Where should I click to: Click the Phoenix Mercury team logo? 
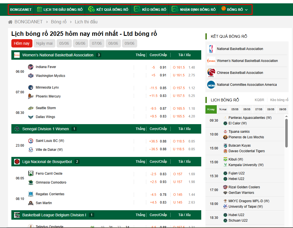click(x=31, y=96)
